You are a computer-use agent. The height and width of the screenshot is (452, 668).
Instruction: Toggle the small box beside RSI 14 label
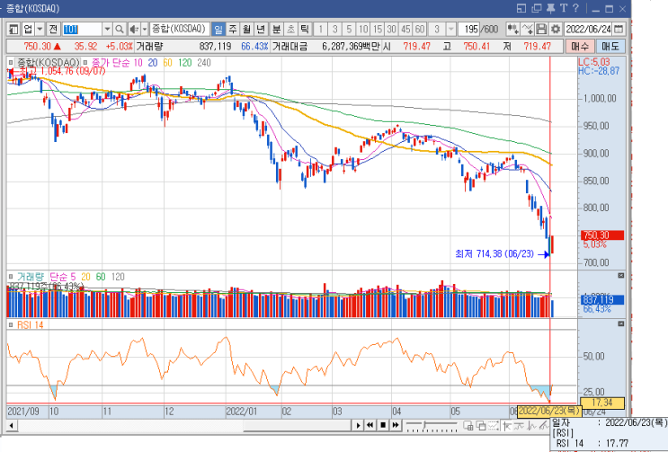tap(11, 325)
